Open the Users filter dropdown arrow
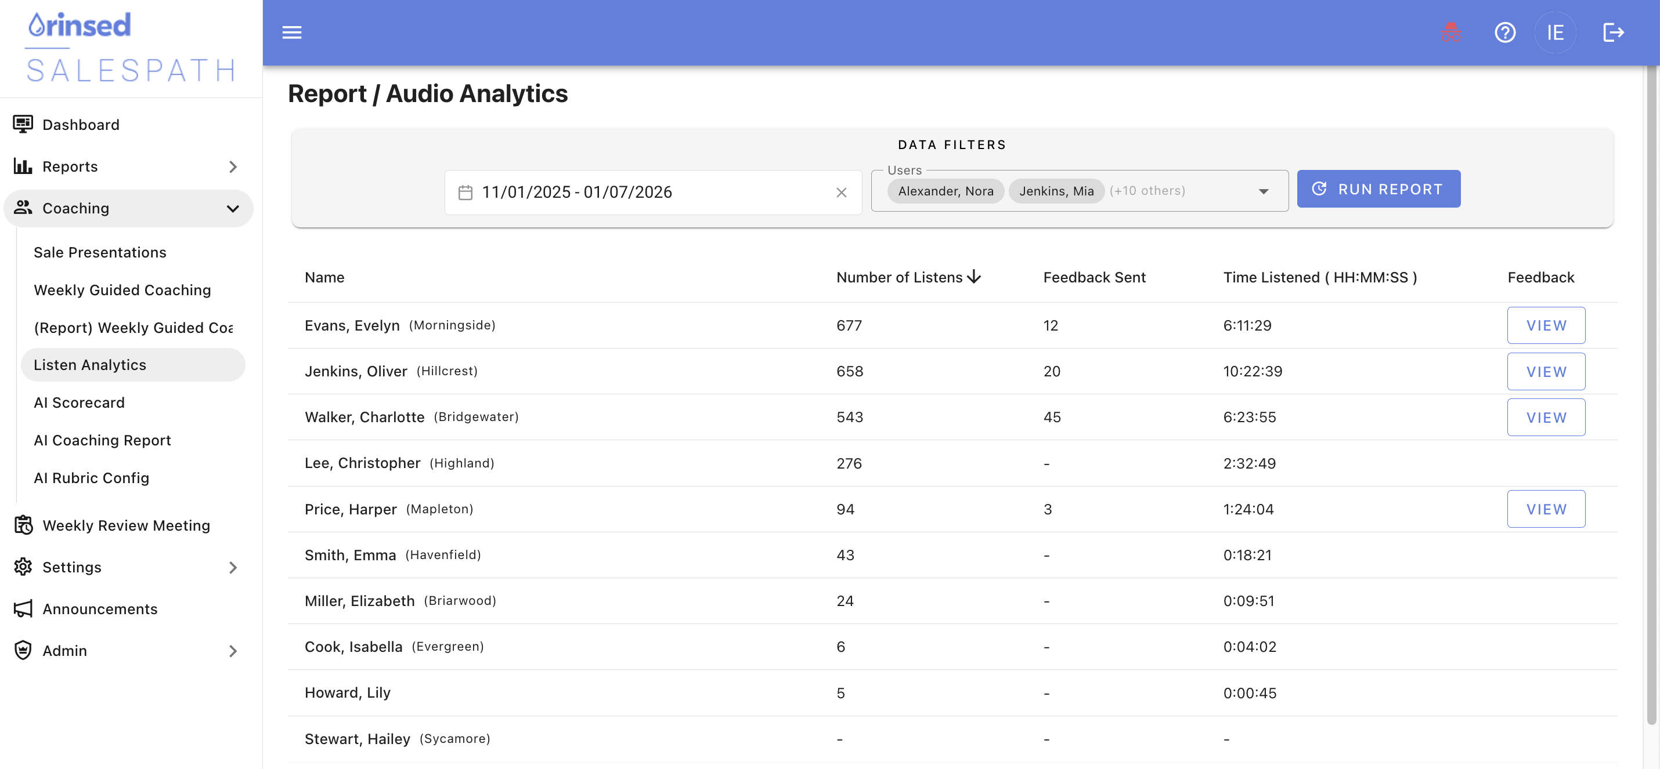The image size is (1660, 769). tap(1263, 191)
